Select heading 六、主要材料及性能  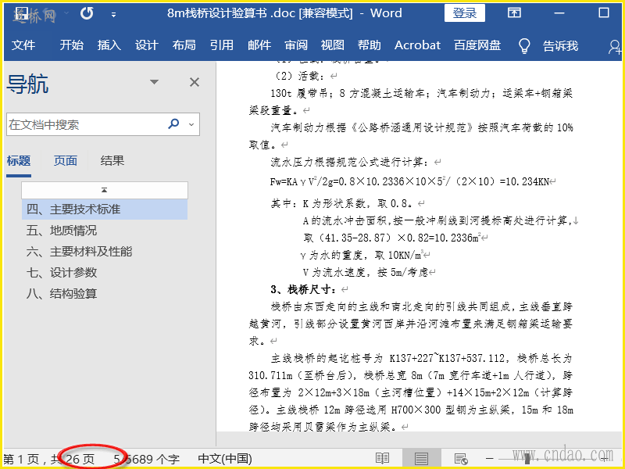[x=79, y=251]
